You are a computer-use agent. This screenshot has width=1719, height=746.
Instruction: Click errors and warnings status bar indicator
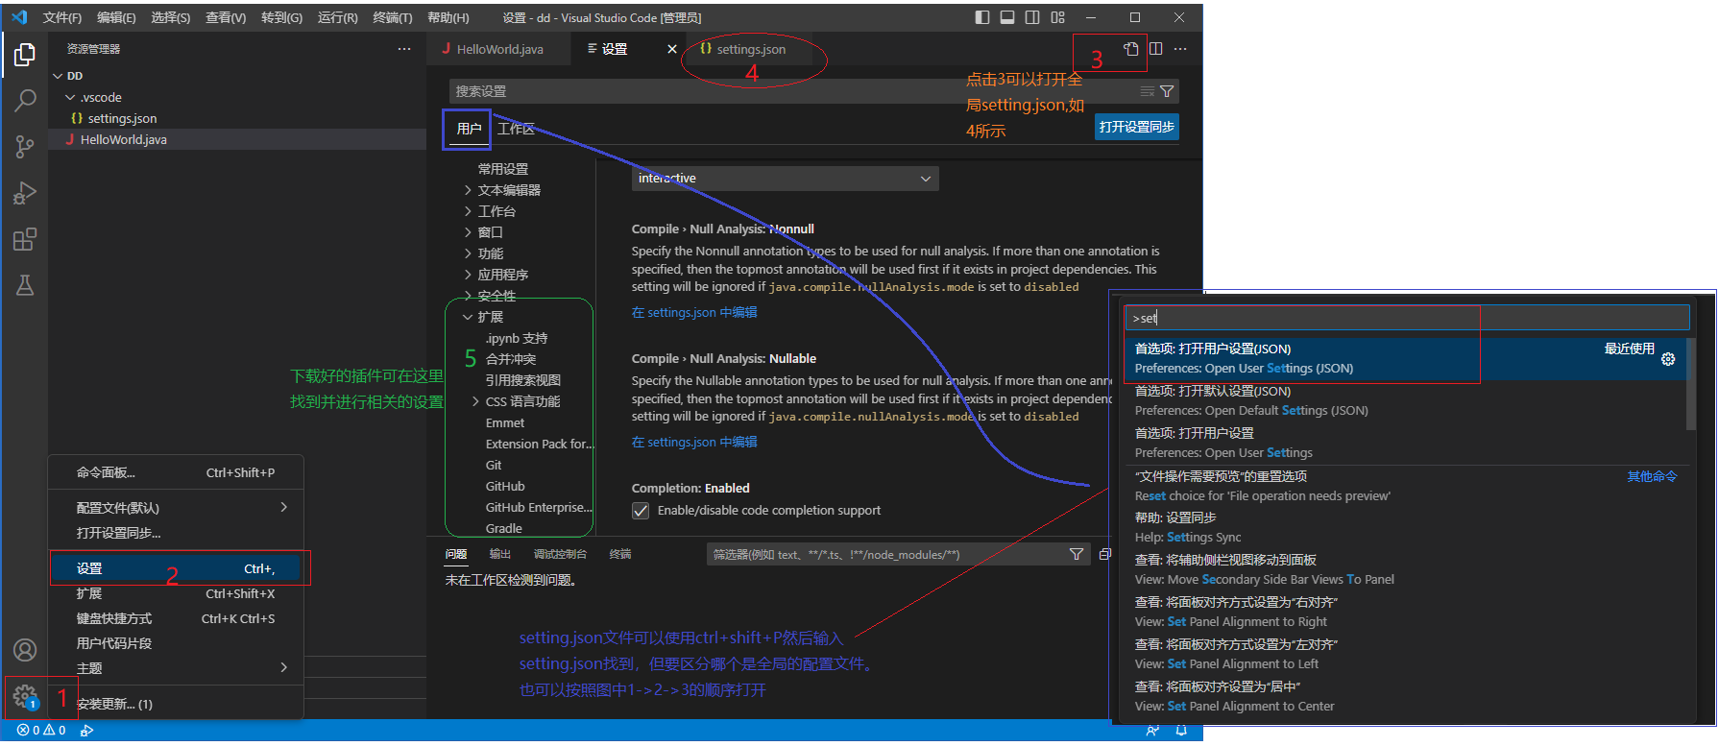pyautogui.click(x=41, y=731)
